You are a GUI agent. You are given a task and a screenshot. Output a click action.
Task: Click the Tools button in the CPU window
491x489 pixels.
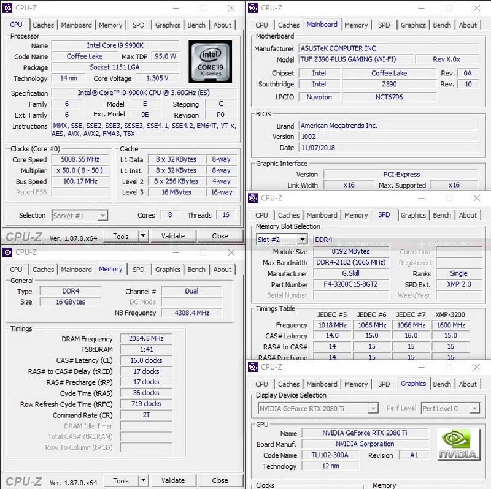click(x=121, y=236)
